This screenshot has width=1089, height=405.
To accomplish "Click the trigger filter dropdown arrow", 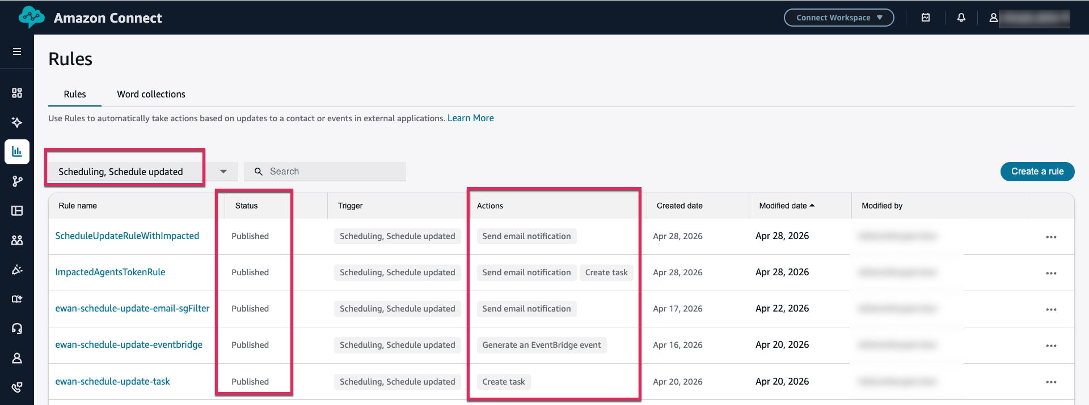I will click(x=223, y=172).
